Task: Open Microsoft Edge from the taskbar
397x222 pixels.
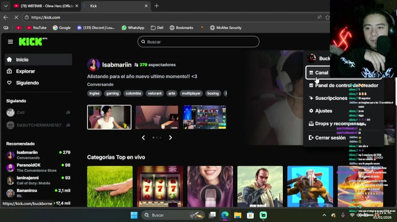Action: [x=225, y=215]
